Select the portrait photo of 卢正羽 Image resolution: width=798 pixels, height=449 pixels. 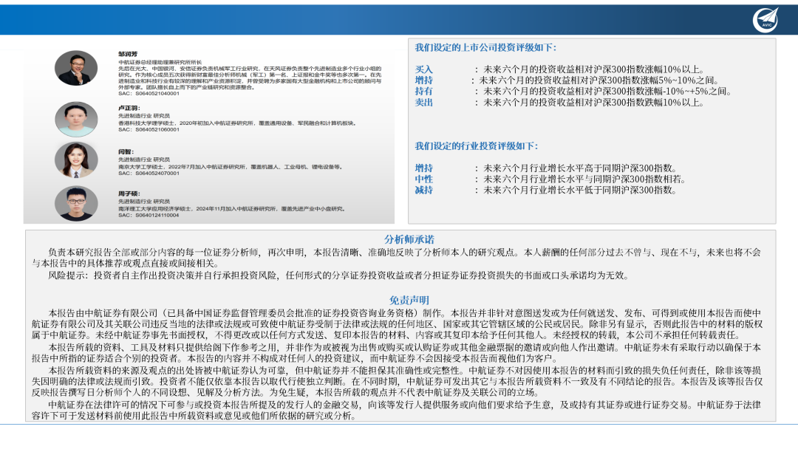76,119
